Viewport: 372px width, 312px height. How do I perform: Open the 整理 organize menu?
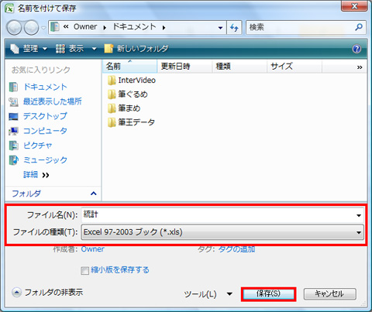point(29,49)
